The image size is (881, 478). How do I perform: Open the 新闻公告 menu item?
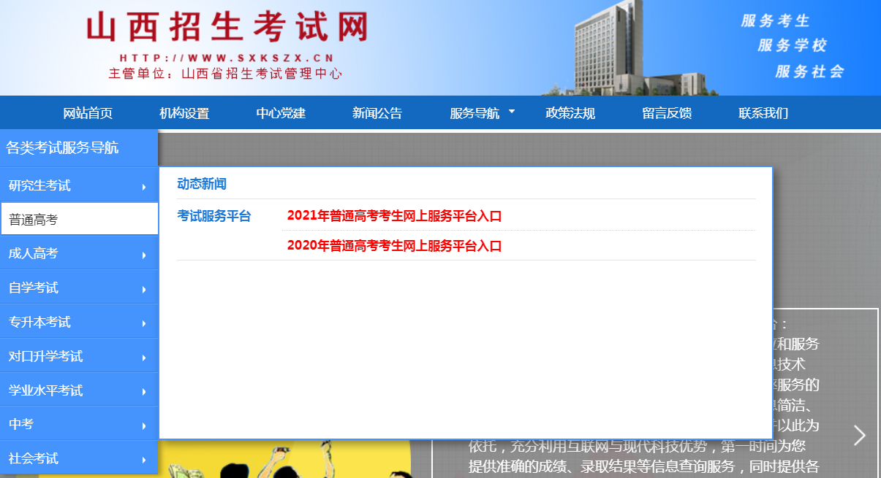(377, 112)
